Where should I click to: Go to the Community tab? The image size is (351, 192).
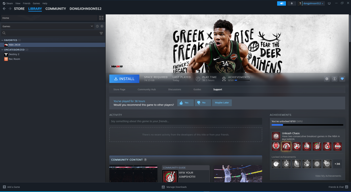click(x=56, y=9)
